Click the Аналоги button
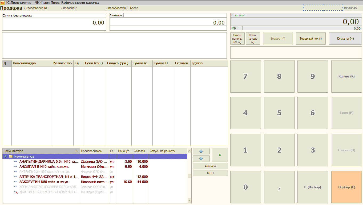The width and height of the screenshot is (363, 205). [x=210, y=166]
